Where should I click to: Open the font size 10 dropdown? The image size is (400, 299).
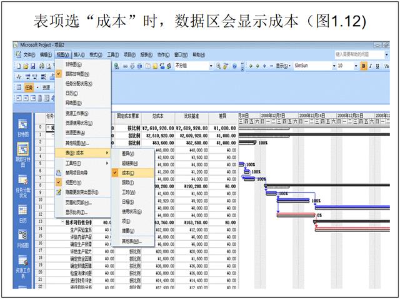356,66
